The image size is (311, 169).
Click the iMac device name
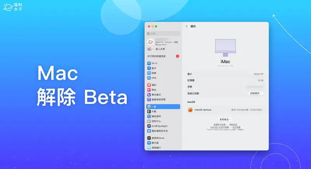pos(225,62)
